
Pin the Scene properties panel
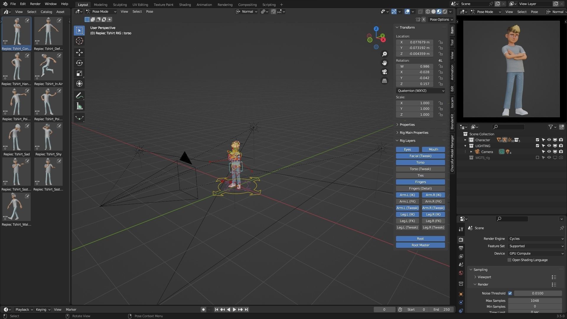(562, 228)
